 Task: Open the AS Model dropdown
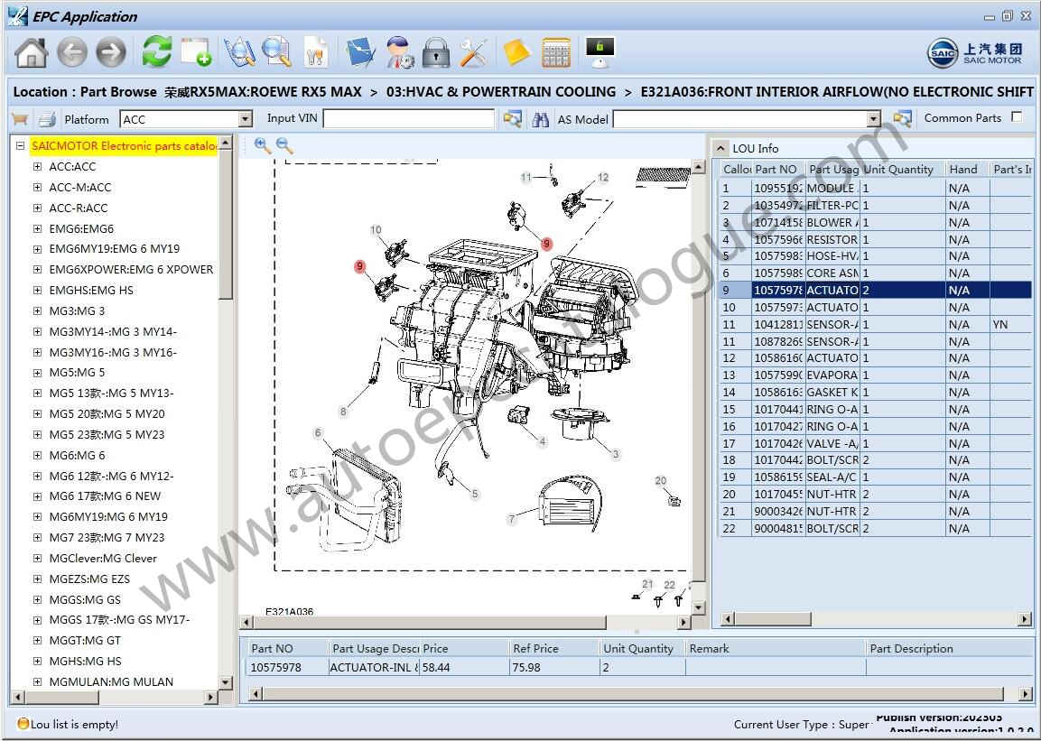click(x=874, y=119)
